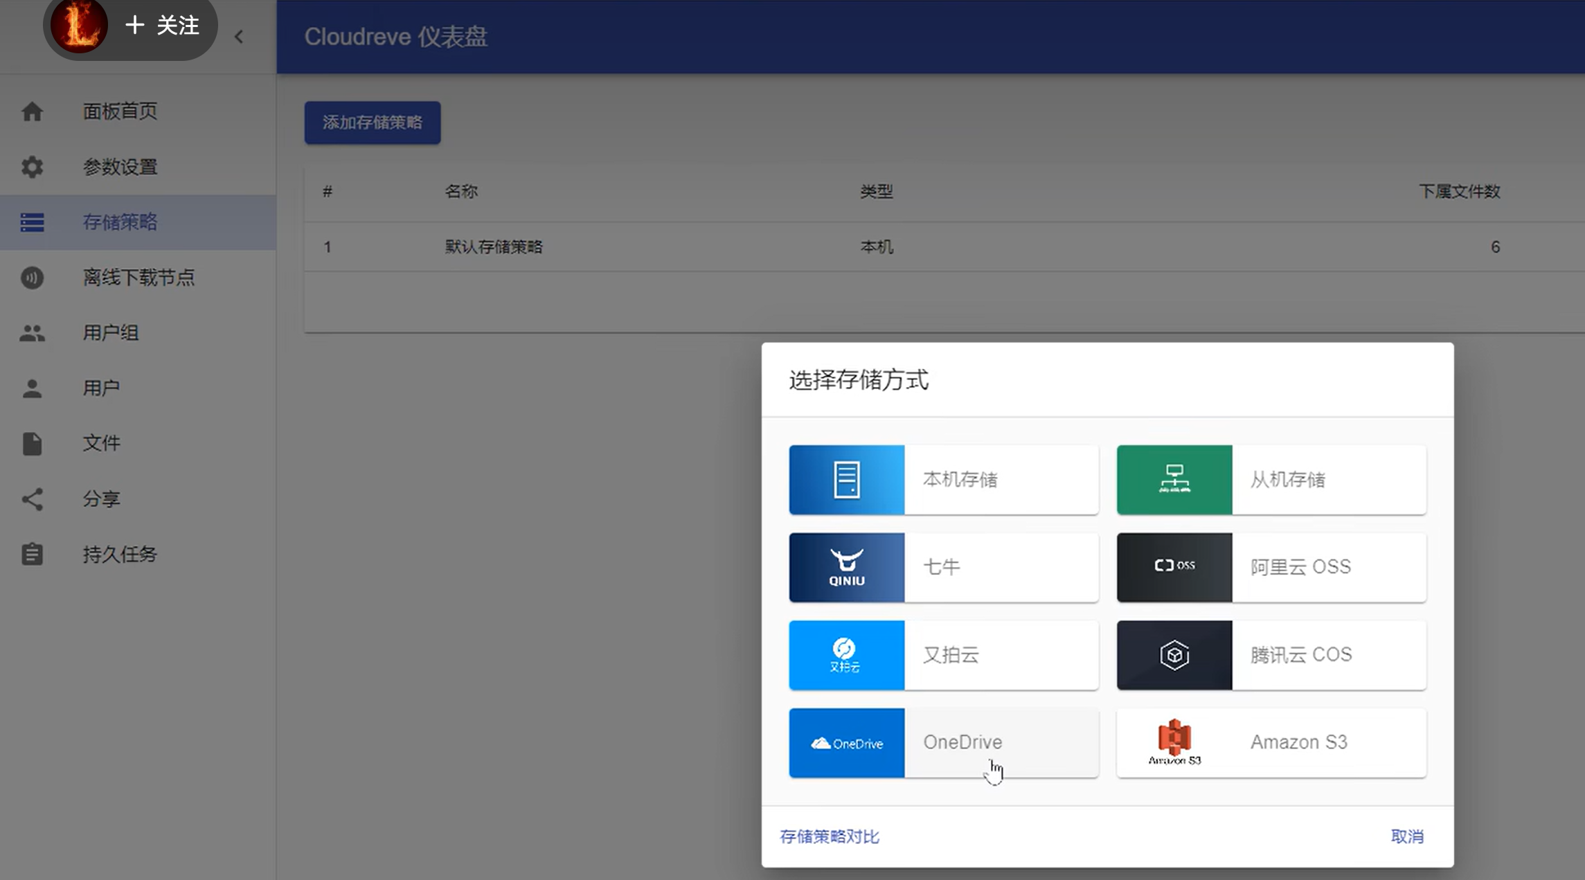
Task: Click the QINIU bull logo
Action: tap(846, 567)
